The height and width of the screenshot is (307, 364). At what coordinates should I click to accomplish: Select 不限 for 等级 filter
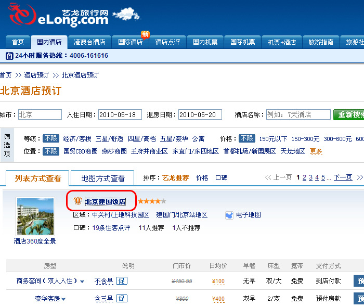point(51,138)
